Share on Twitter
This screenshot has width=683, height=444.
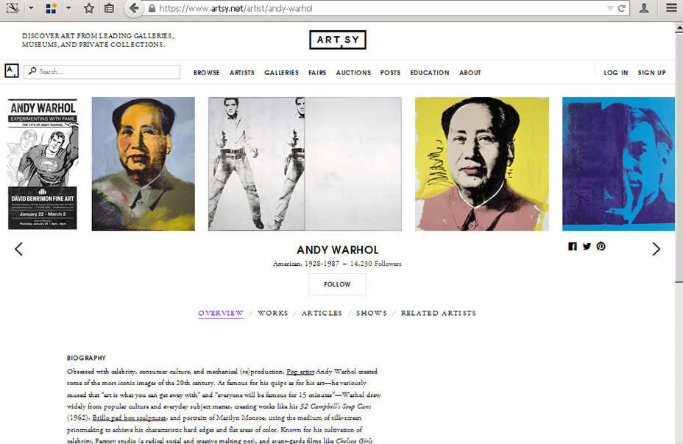(x=587, y=247)
